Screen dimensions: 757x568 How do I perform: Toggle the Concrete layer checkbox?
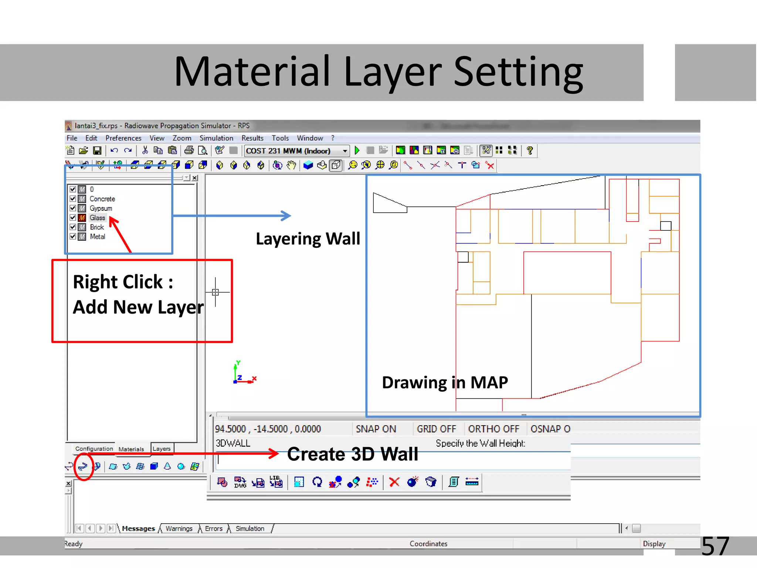(73, 199)
